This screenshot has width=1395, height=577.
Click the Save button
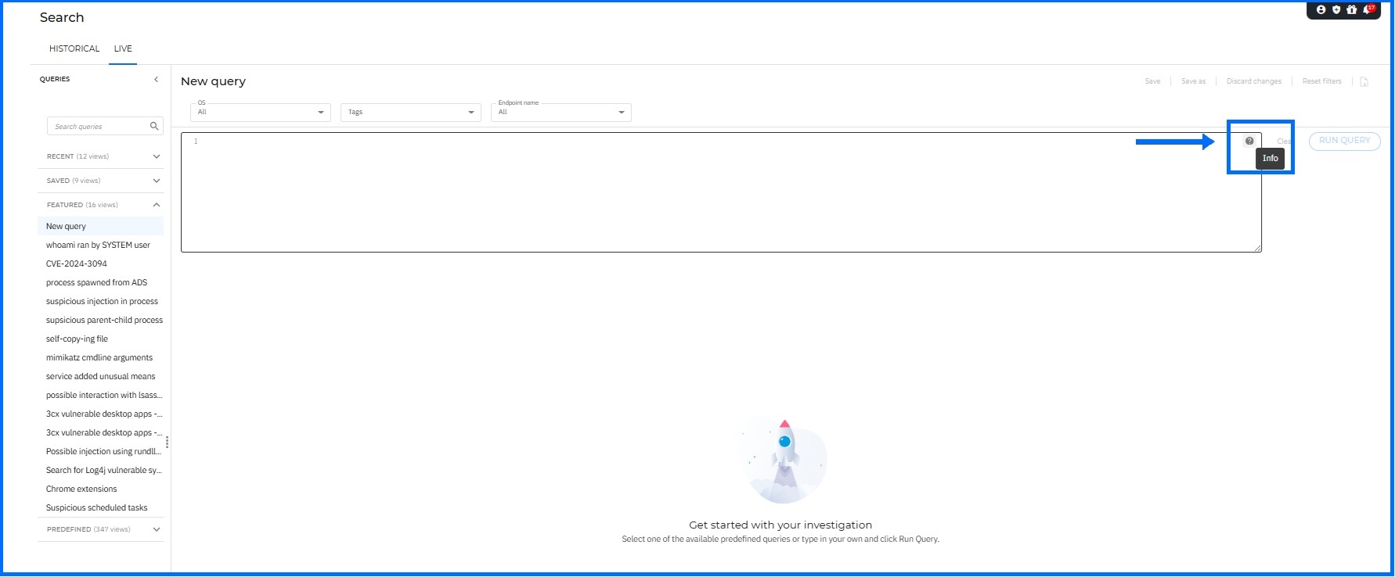1152,81
